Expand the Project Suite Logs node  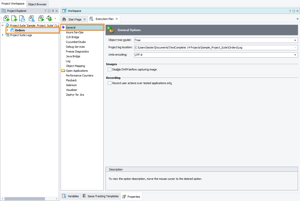point(3,35)
